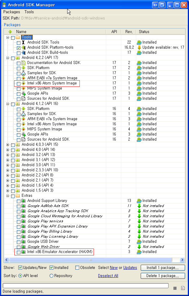Screen dimensions: 189x296
Task: Click the API 17 Sources for Android SDK icon
Action: point(23,98)
